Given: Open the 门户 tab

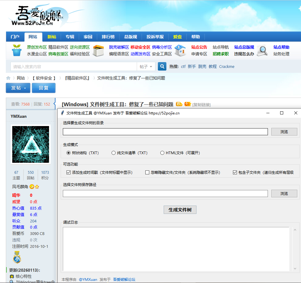Looking at the screenshot, I should [15, 37].
